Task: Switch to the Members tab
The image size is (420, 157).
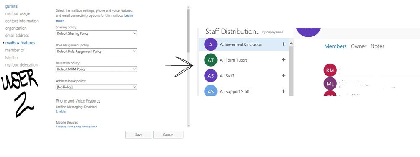Action: 336,46
